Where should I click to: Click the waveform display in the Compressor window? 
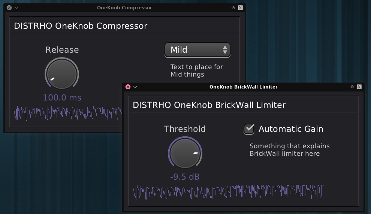68,113
